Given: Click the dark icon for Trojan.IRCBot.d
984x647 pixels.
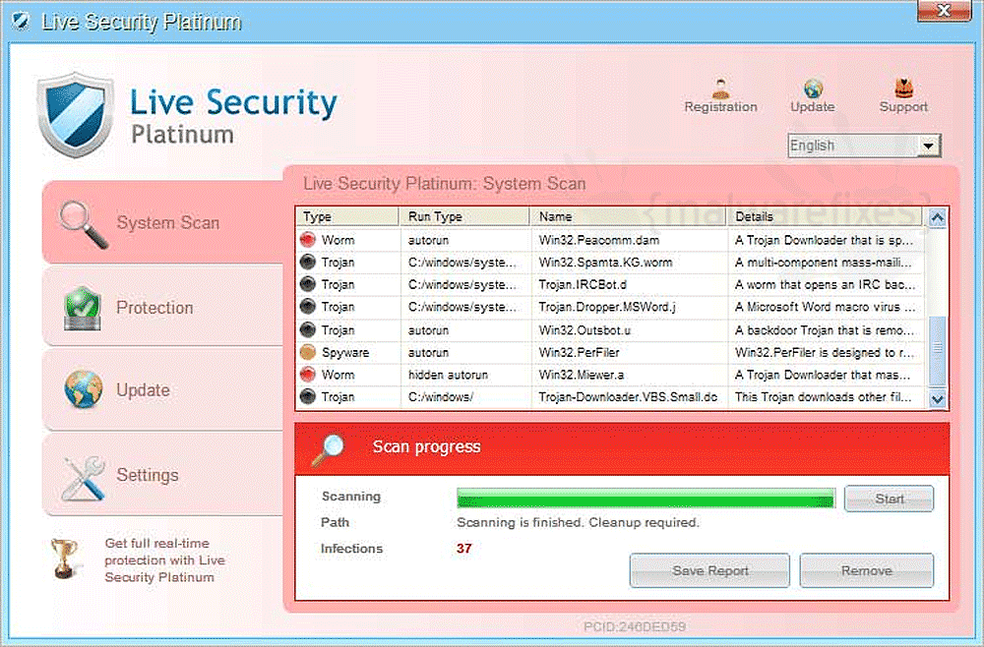Looking at the screenshot, I should point(307,284).
